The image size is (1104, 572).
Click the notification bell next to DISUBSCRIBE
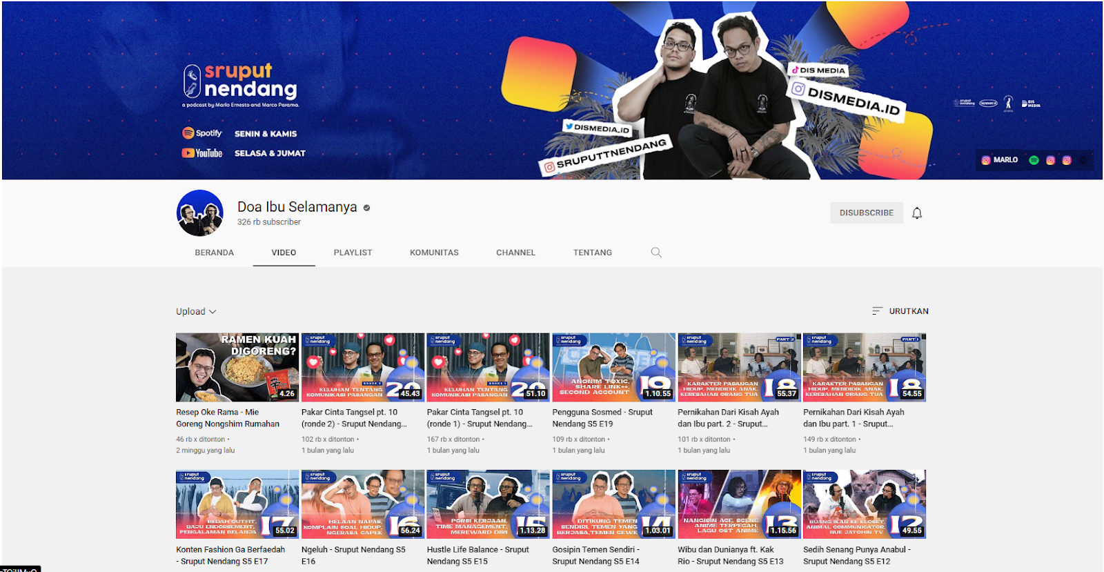tap(917, 213)
